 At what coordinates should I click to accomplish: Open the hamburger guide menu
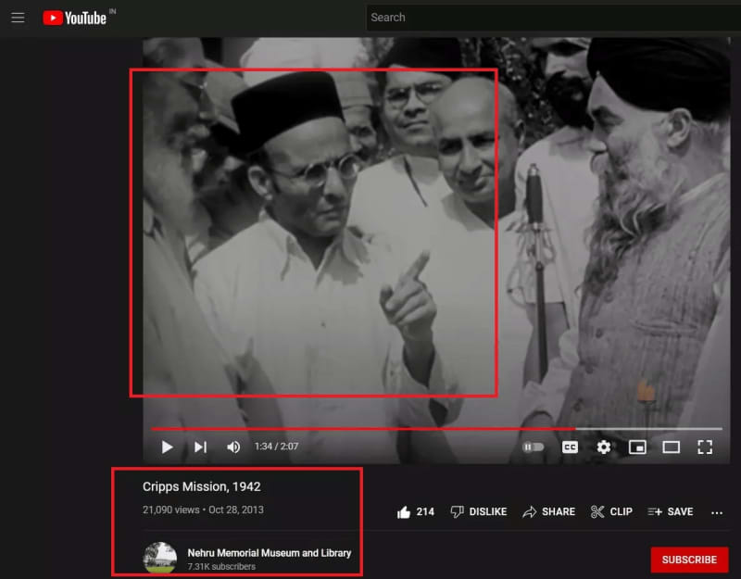(x=18, y=18)
